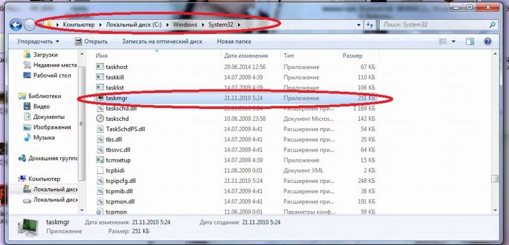Select the taskhost application icon
Viewport: 509px width, 245px height.
pos(99,67)
